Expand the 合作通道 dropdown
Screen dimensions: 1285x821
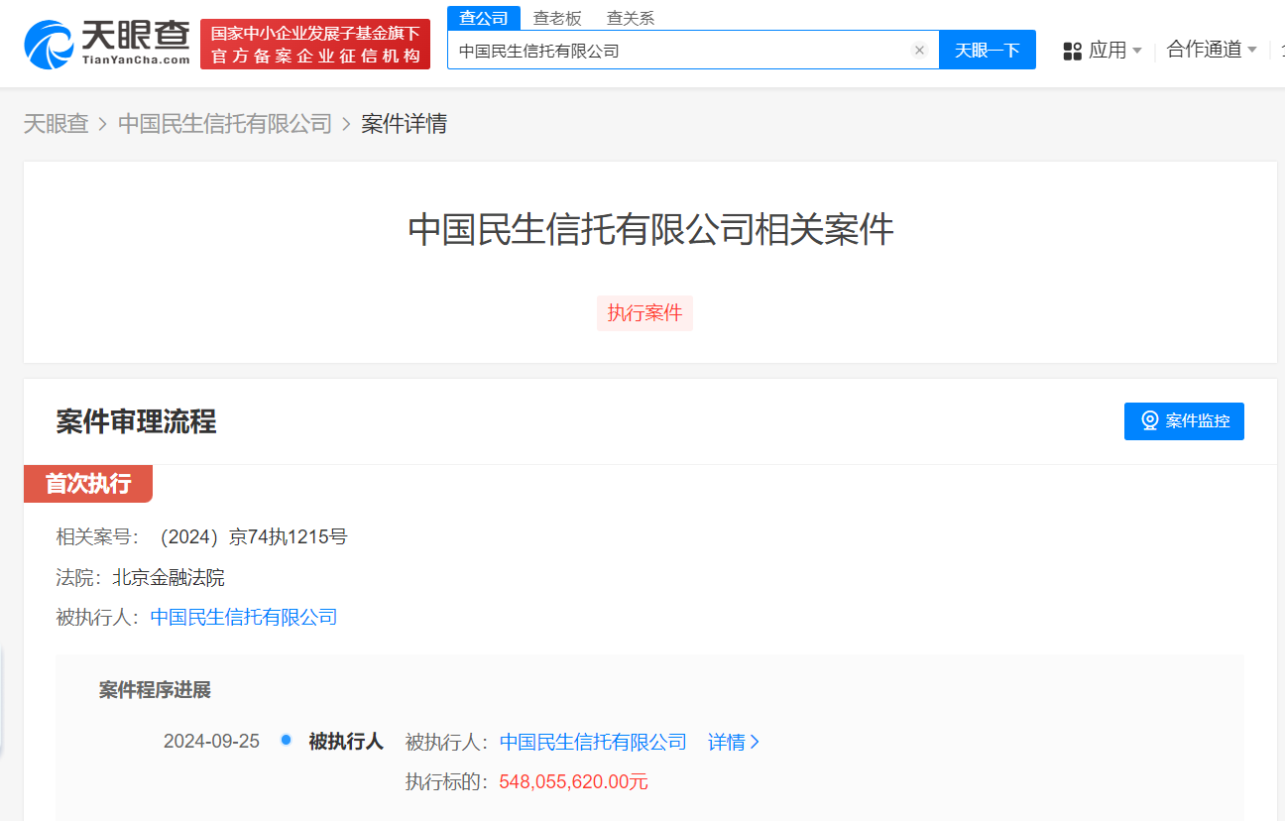[x=1212, y=50]
